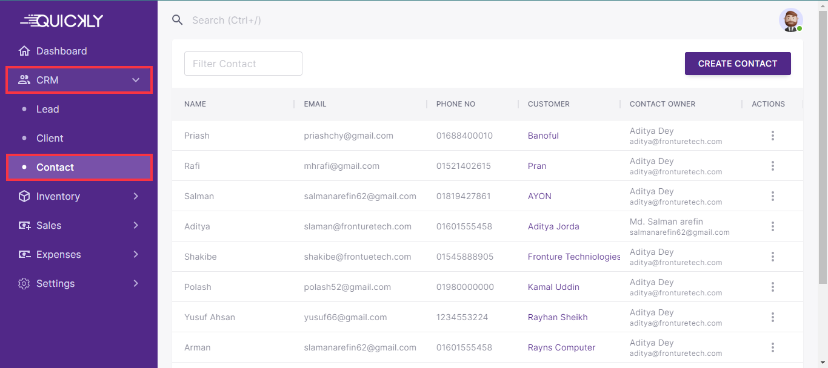Go to the Lead page
Image resolution: width=828 pixels, height=368 pixels.
pos(47,109)
